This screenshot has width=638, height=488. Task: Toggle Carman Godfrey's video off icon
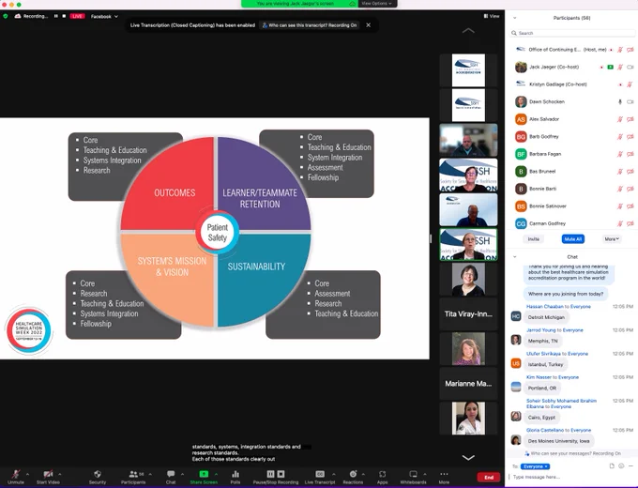point(630,223)
